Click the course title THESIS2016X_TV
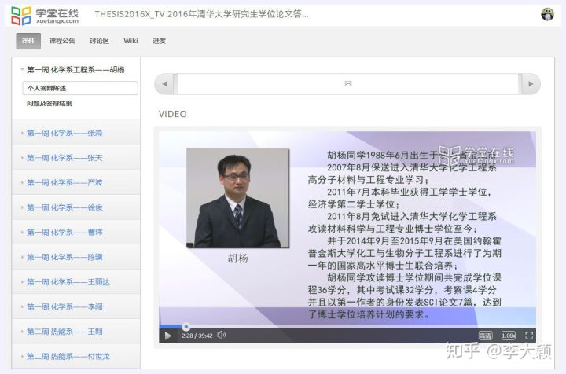The width and height of the screenshot is (566, 374). click(x=201, y=14)
